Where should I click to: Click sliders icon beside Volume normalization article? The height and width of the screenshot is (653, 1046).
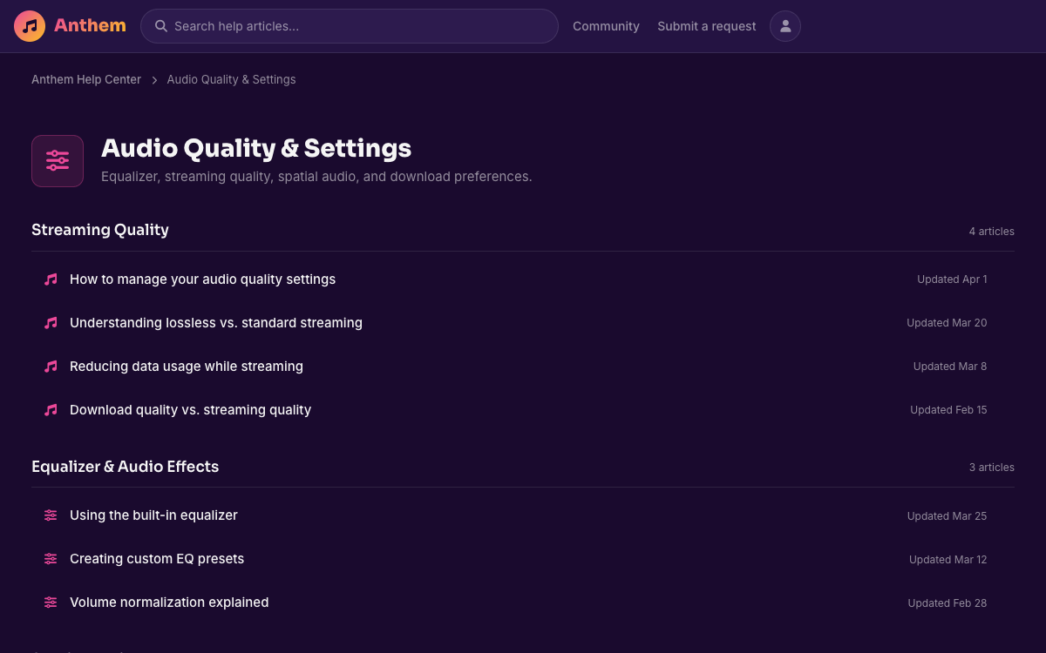pyautogui.click(x=51, y=603)
